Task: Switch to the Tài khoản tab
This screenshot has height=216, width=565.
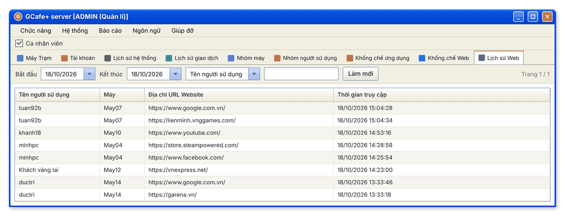Action: (x=78, y=58)
